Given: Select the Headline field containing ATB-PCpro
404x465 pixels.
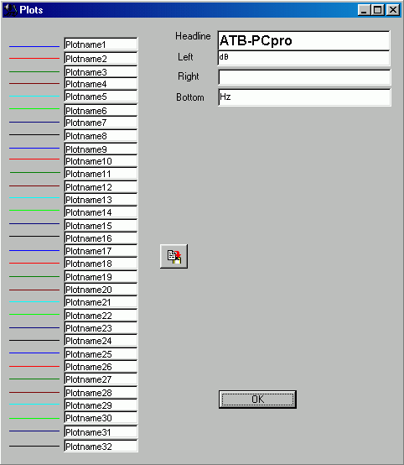Looking at the screenshot, I should pos(304,40).
